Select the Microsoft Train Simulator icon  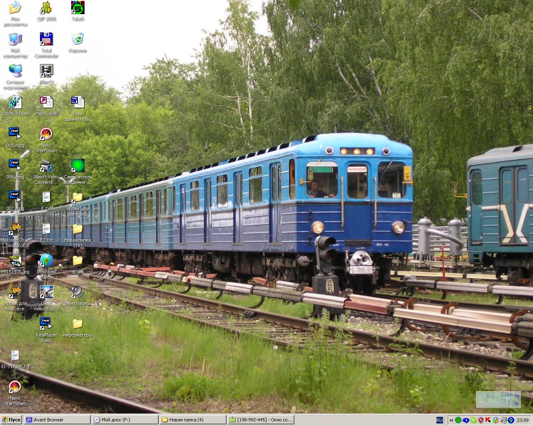tap(15, 230)
